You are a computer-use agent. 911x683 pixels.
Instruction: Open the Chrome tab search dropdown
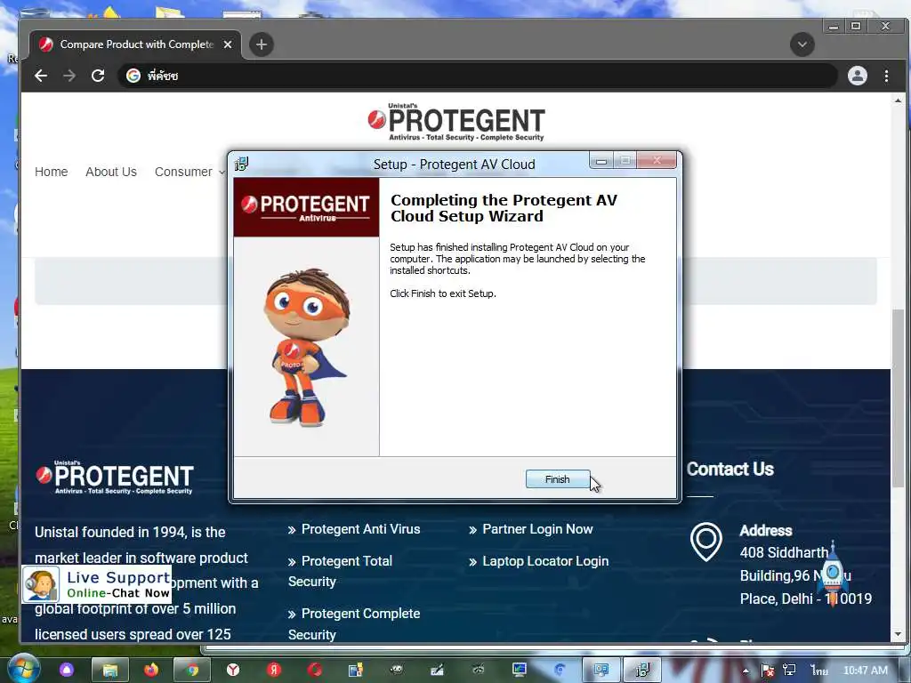tap(802, 44)
